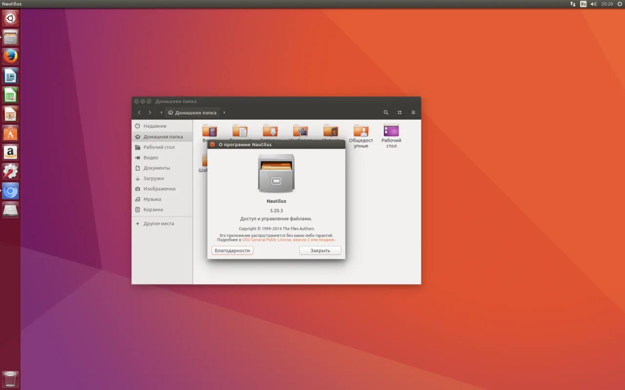Open search in the Nautilus toolbar
Screen dimensions: 625x390
pyautogui.click(x=386, y=113)
